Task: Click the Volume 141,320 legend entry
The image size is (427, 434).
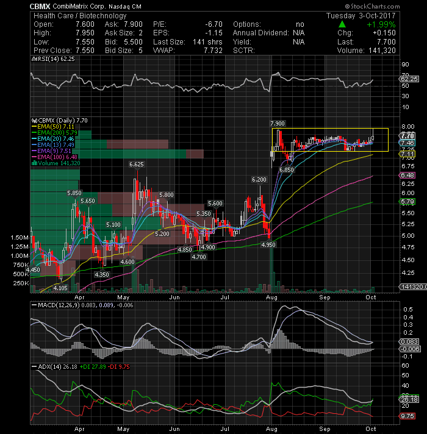Action: pyautogui.click(x=59, y=163)
